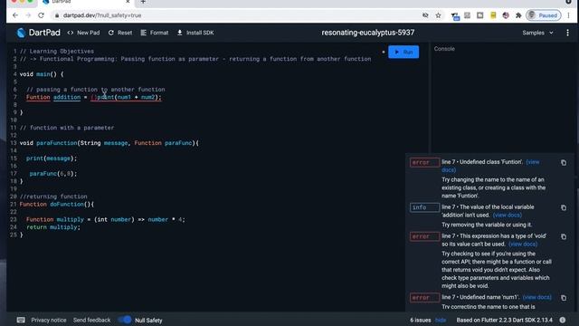The width and height of the screenshot is (579, 326).
Task: Click 'void main()' on line 4
Action: pyautogui.click(x=38, y=74)
